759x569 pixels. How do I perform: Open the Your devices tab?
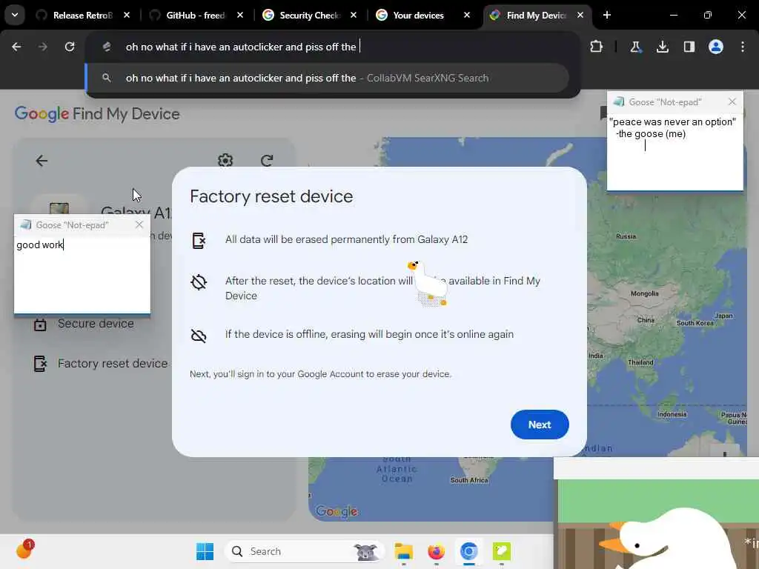418,16
